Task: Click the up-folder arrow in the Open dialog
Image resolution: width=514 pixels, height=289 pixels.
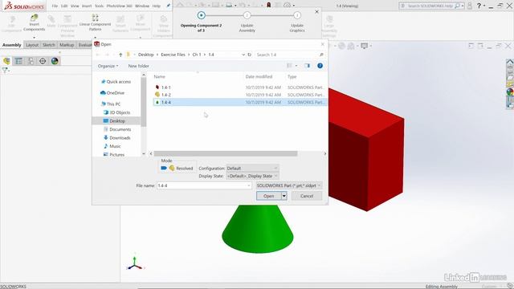Action: click(x=120, y=55)
